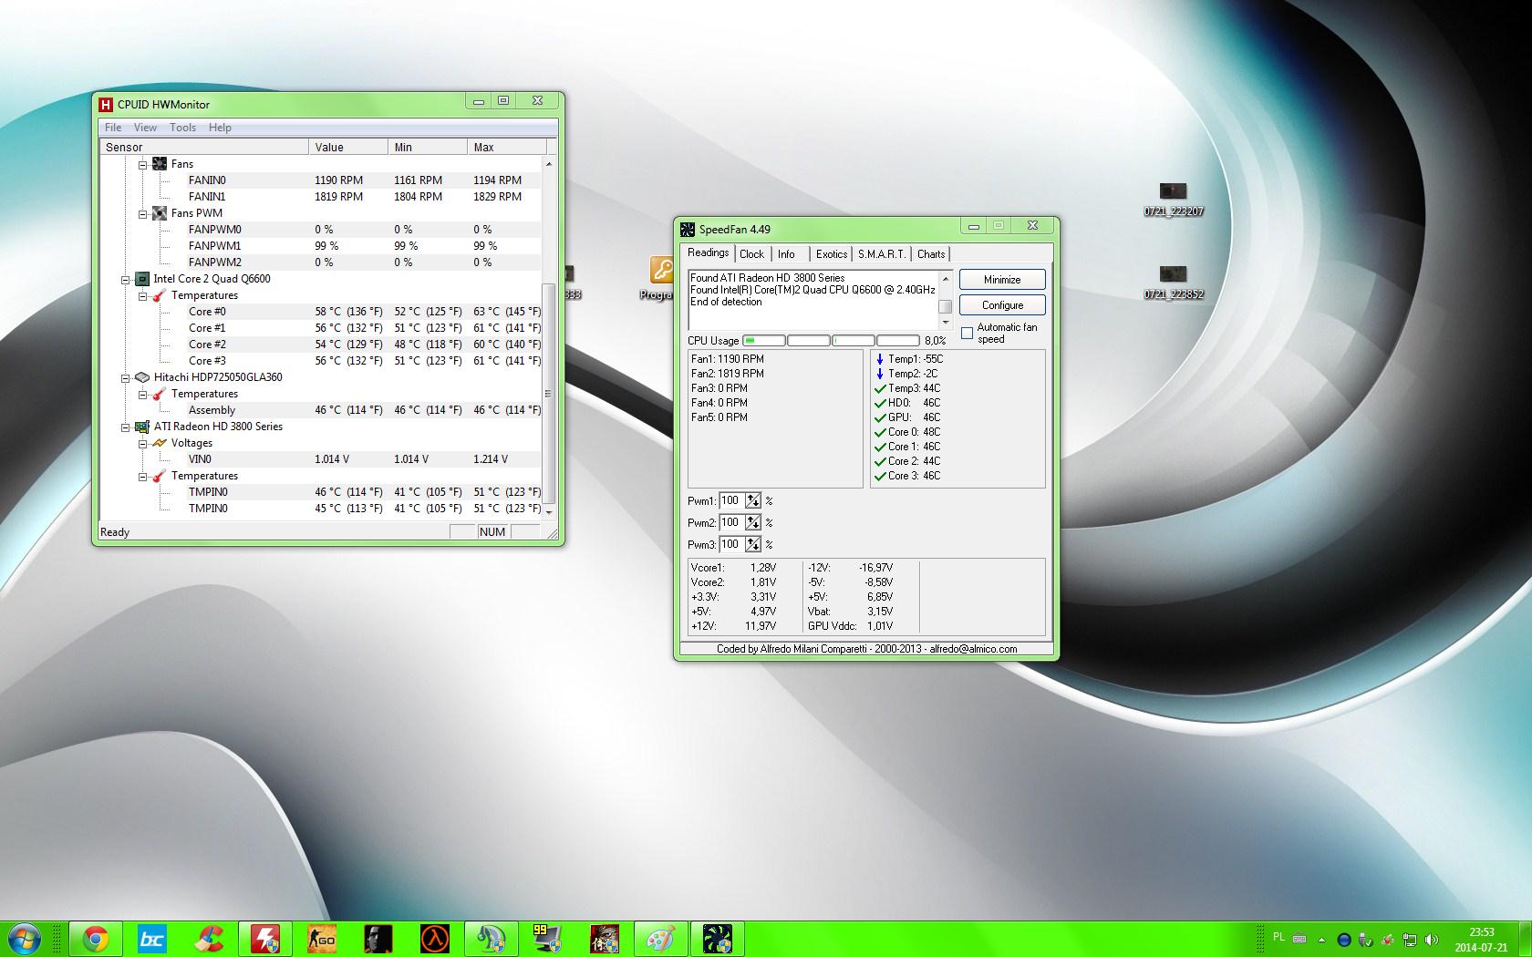Open Paint palette icon in taskbar
This screenshot has width=1532, height=957.
(x=660, y=939)
